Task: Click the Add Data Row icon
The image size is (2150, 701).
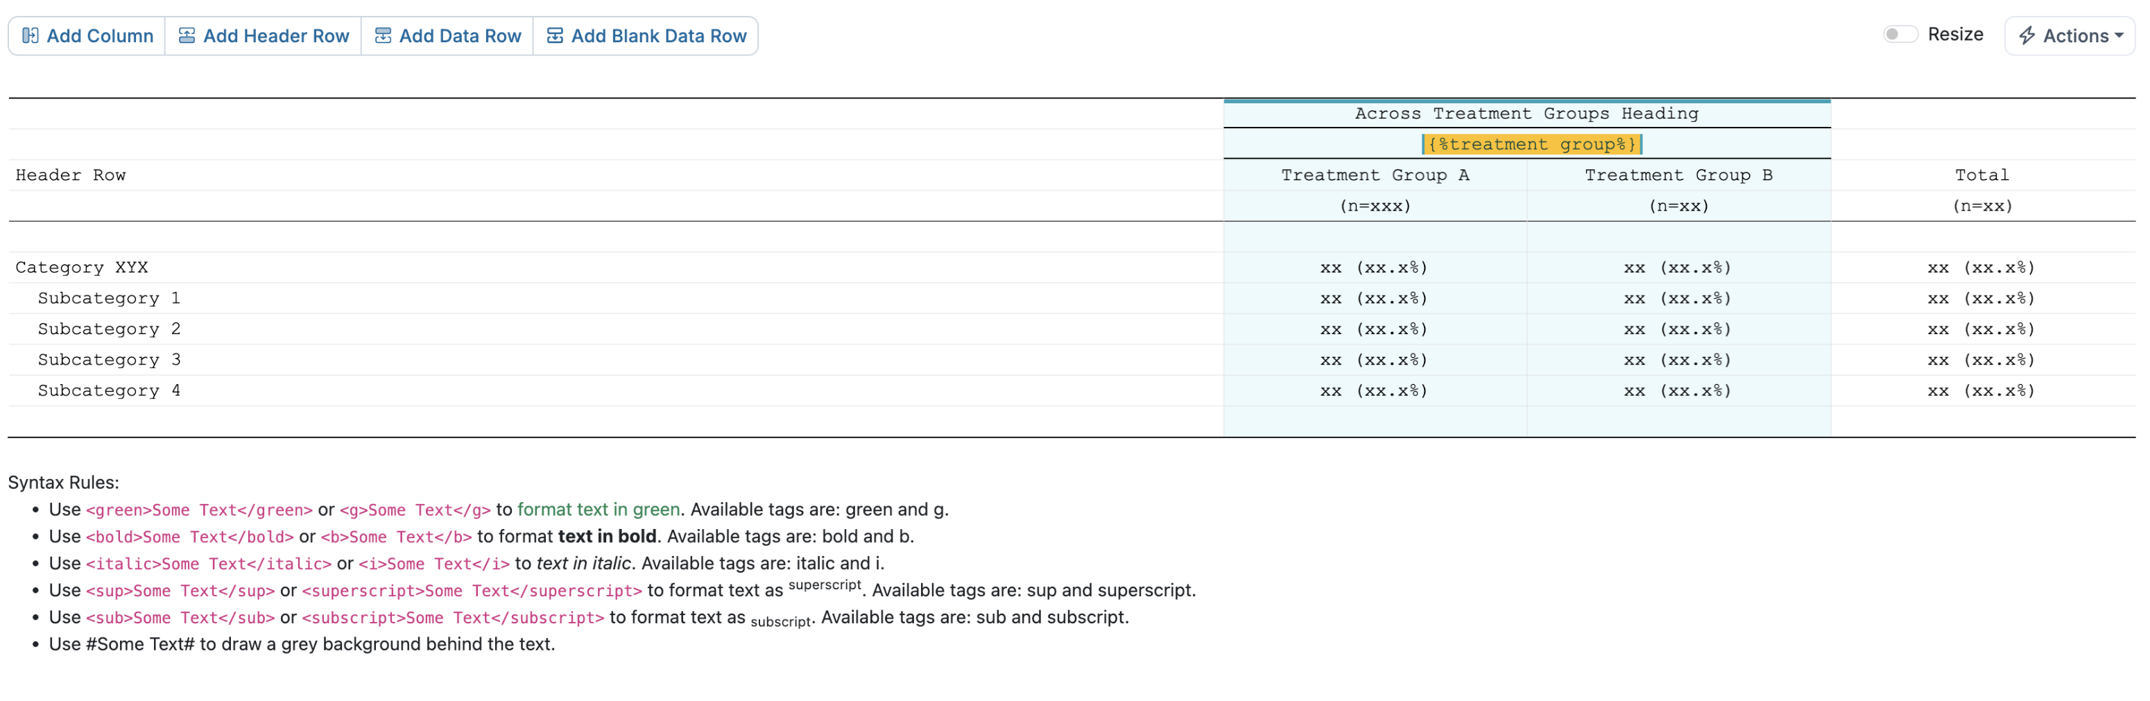Action: [383, 36]
